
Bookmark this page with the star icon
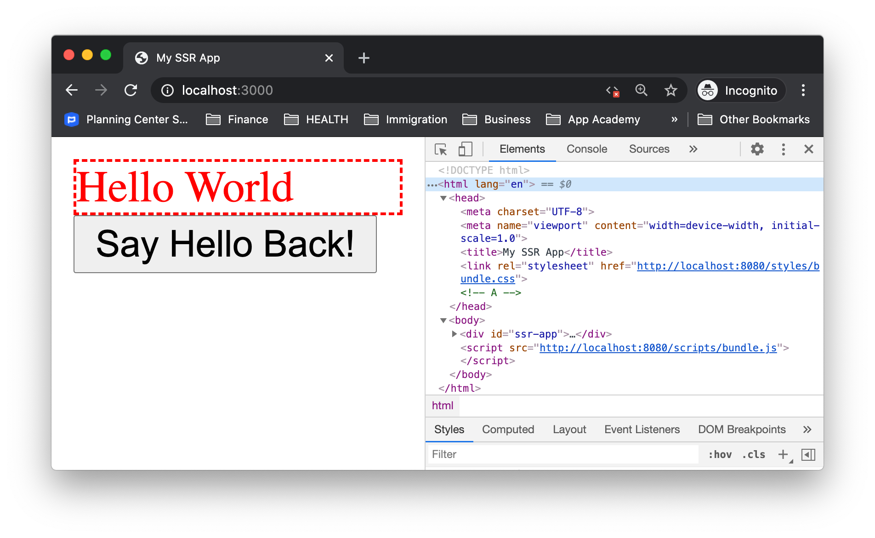click(x=671, y=90)
